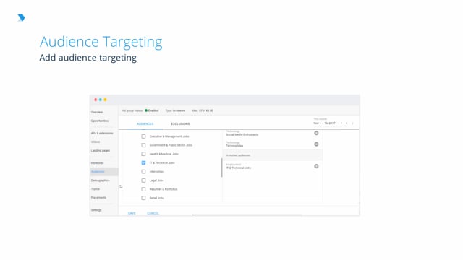Image resolution: width=463 pixels, height=260 pixels.
Task: Click the Social Media Enthusiasts entry
Action: 242,134
